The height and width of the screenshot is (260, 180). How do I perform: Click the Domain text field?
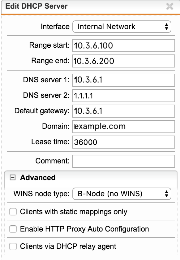[x=124, y=127]
